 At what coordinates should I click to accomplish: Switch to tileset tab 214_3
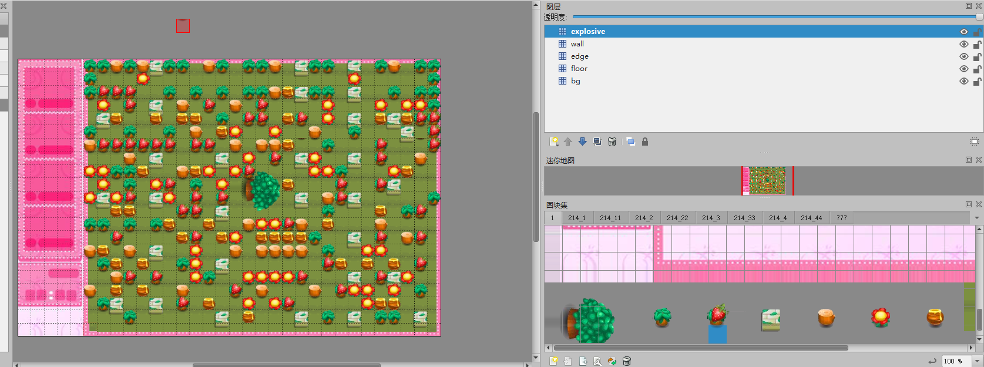[711, 218]
